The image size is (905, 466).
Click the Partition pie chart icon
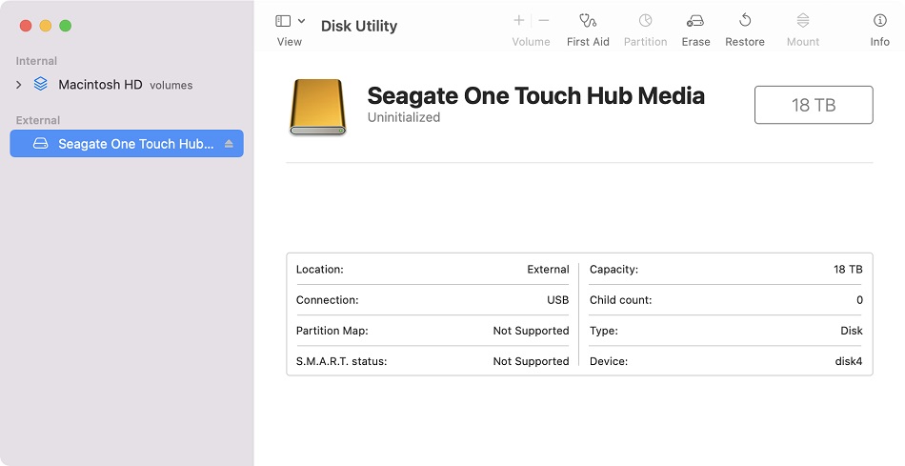click(645, 21)
